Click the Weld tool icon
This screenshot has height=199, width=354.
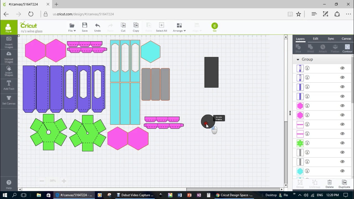coord(310,48)
